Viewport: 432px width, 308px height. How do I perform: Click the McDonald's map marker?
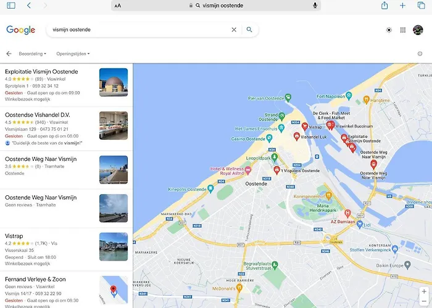239,288
